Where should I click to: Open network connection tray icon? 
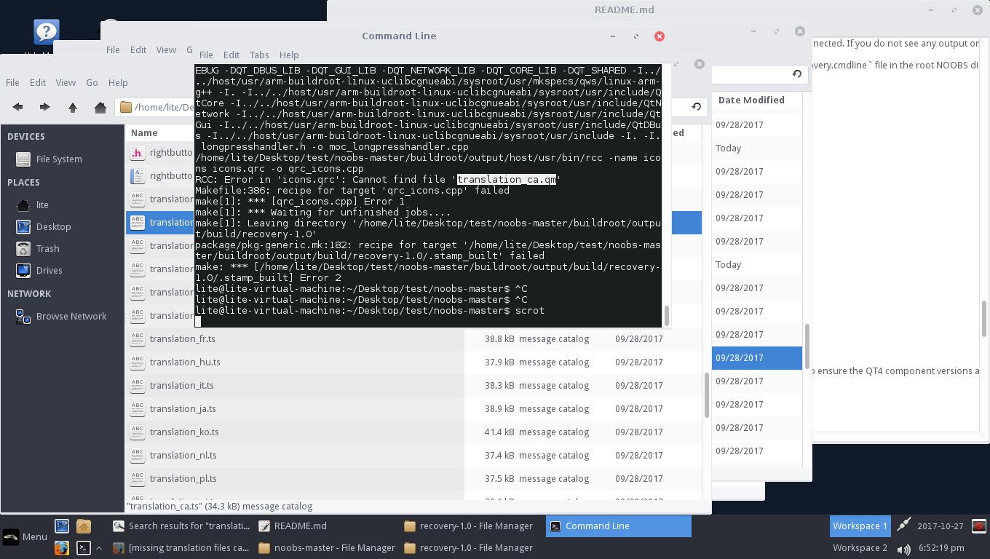(903, 524)
